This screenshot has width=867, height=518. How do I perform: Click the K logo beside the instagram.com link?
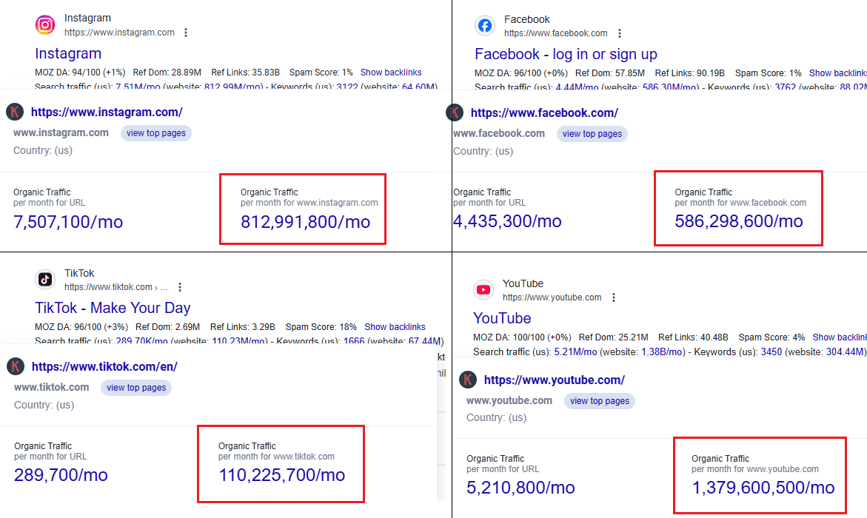[15, 112]
